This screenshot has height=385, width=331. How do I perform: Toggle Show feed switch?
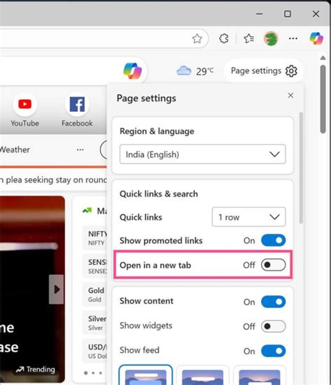tap(274, 351)
